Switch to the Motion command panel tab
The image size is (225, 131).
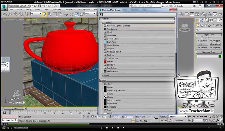[x=211, y=20]
